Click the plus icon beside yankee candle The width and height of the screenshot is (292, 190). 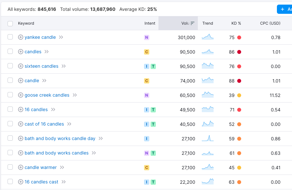click(x=20, y=37)
